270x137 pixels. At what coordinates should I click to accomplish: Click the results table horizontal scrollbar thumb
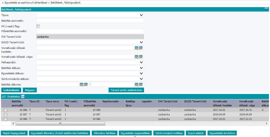(x=60, y=123)
